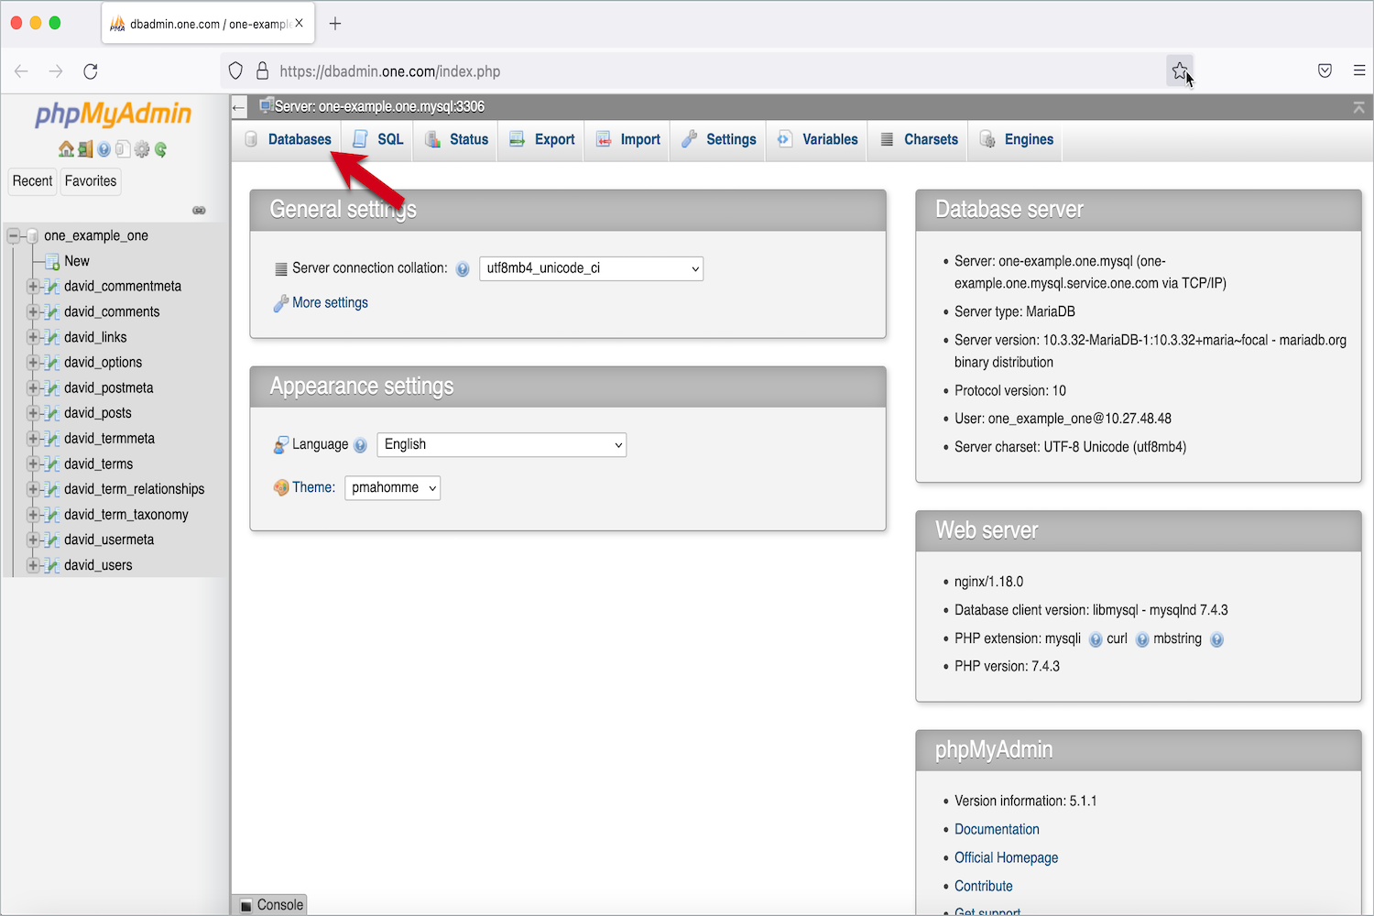Click the Recent tables button
1374x916 pixels.
(32, 181)
